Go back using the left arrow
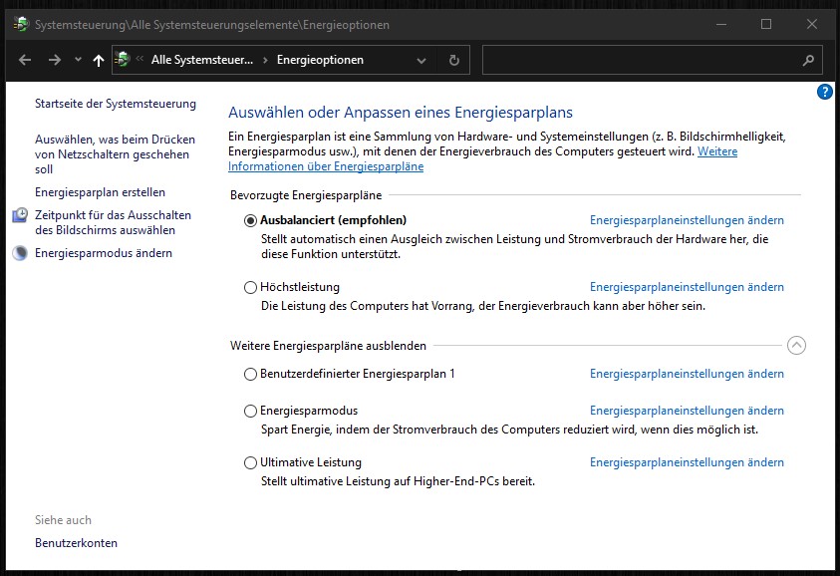Screen dimensions: 840x576 point(25,60)
